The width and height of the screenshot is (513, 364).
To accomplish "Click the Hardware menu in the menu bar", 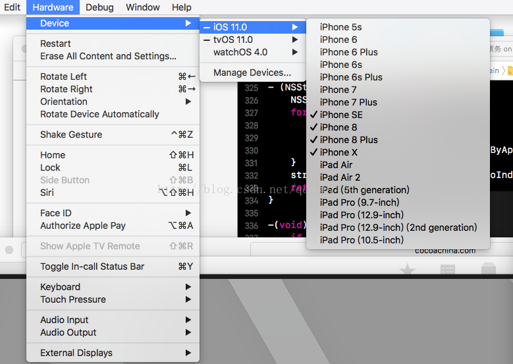I will coord(53,7).
